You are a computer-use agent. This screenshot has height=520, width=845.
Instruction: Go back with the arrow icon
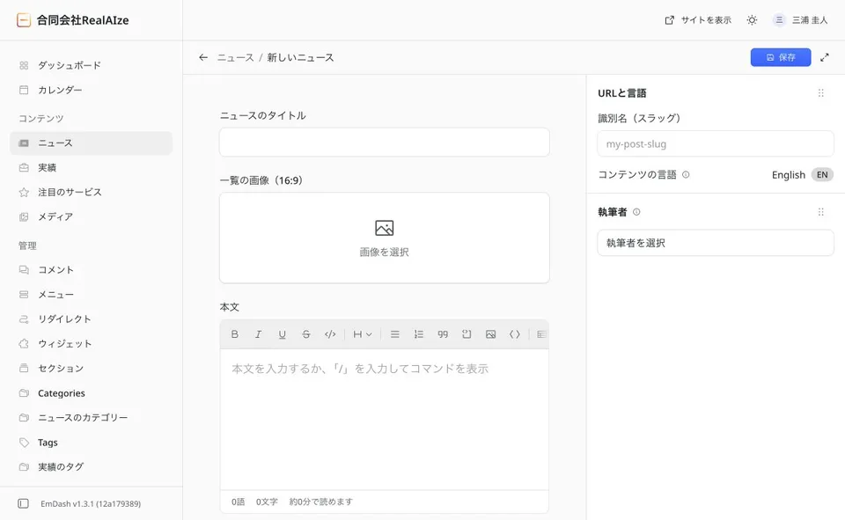click(203, 57)
